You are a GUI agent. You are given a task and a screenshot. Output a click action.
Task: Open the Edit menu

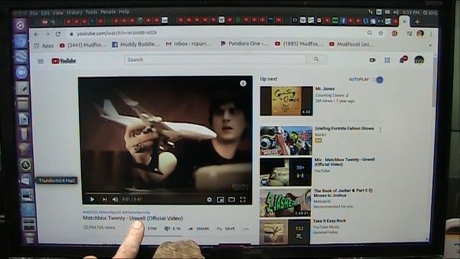pos(45,13)
